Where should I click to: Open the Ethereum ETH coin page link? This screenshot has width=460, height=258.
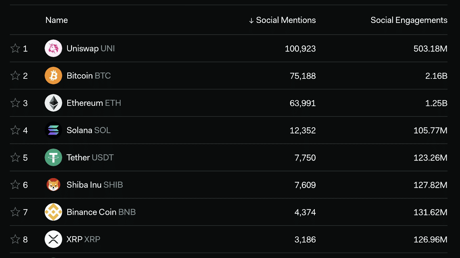coord(93,103)
